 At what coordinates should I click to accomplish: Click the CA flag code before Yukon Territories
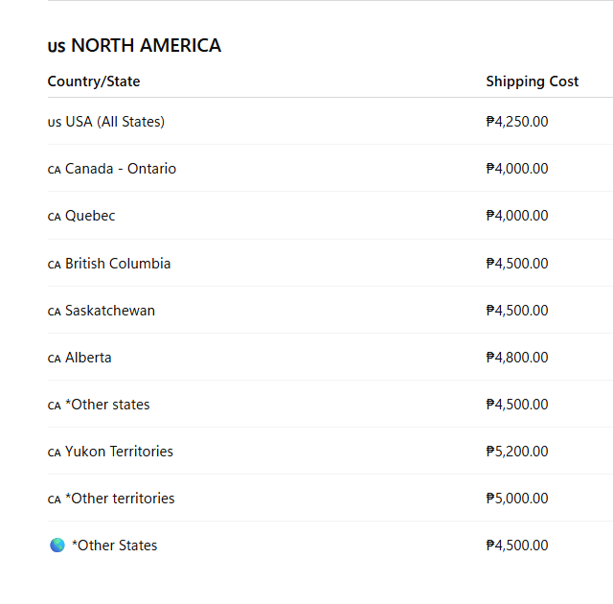[55, 453]
